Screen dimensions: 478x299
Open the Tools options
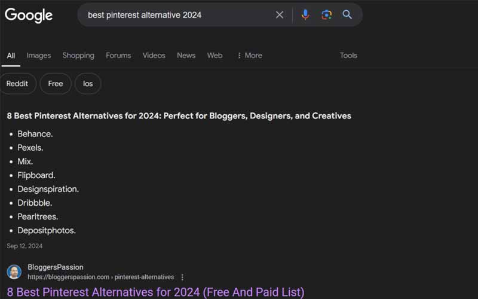click(x=348, y=56)
